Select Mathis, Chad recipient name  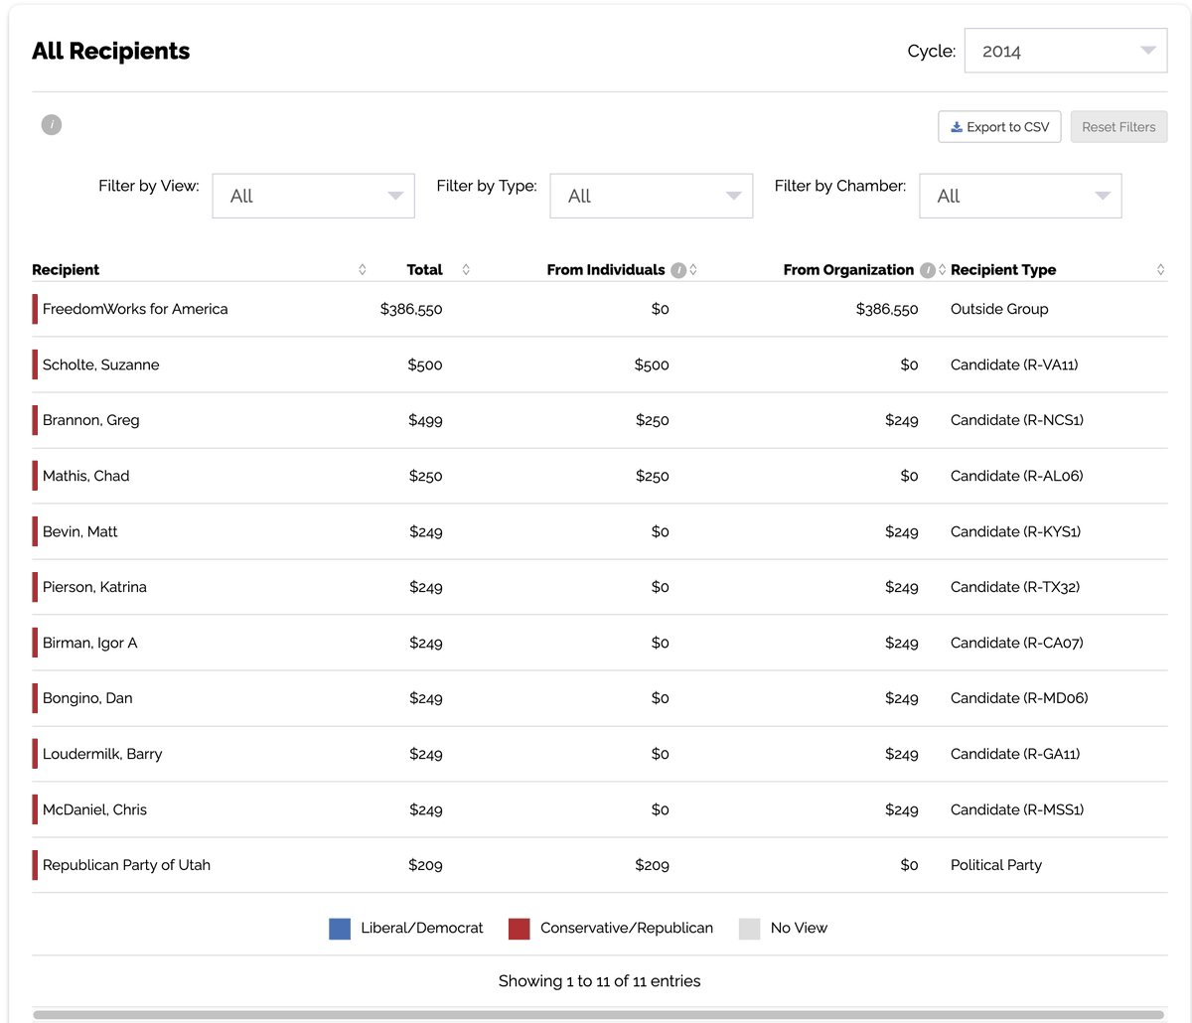click(x=86, y=476)
